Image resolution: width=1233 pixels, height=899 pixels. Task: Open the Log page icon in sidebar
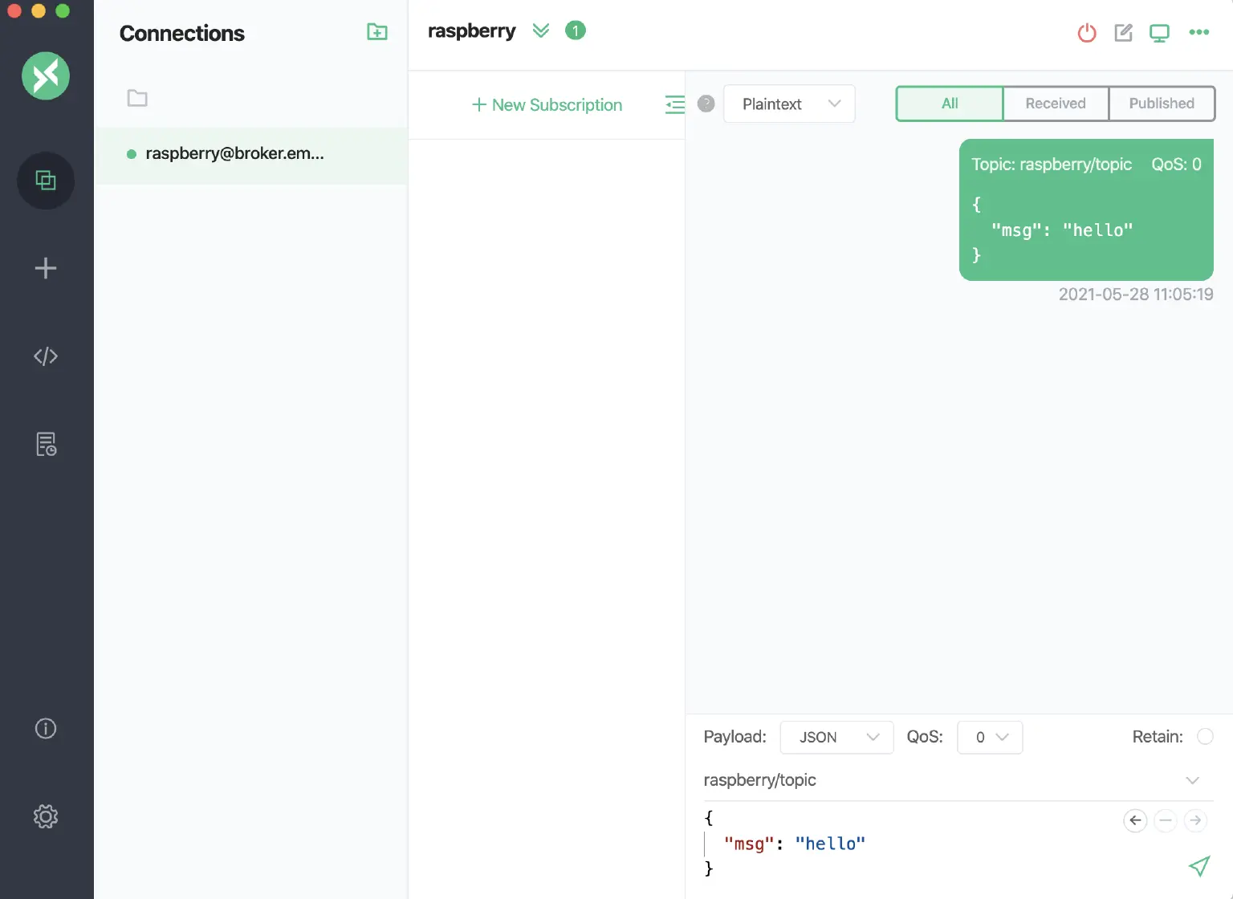[46, 444]
